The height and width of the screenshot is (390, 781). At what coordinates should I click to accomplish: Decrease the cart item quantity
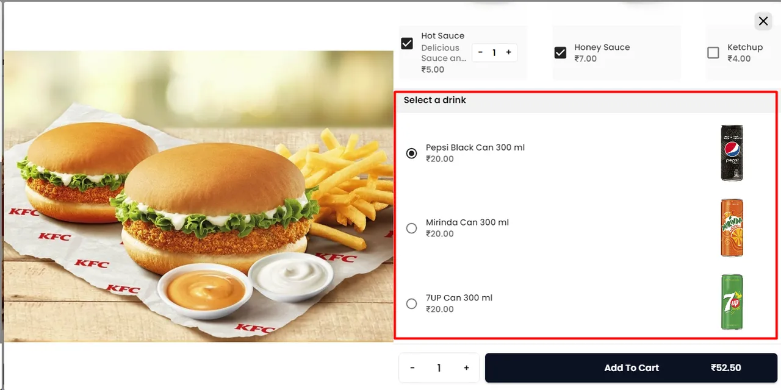point(412,368)
